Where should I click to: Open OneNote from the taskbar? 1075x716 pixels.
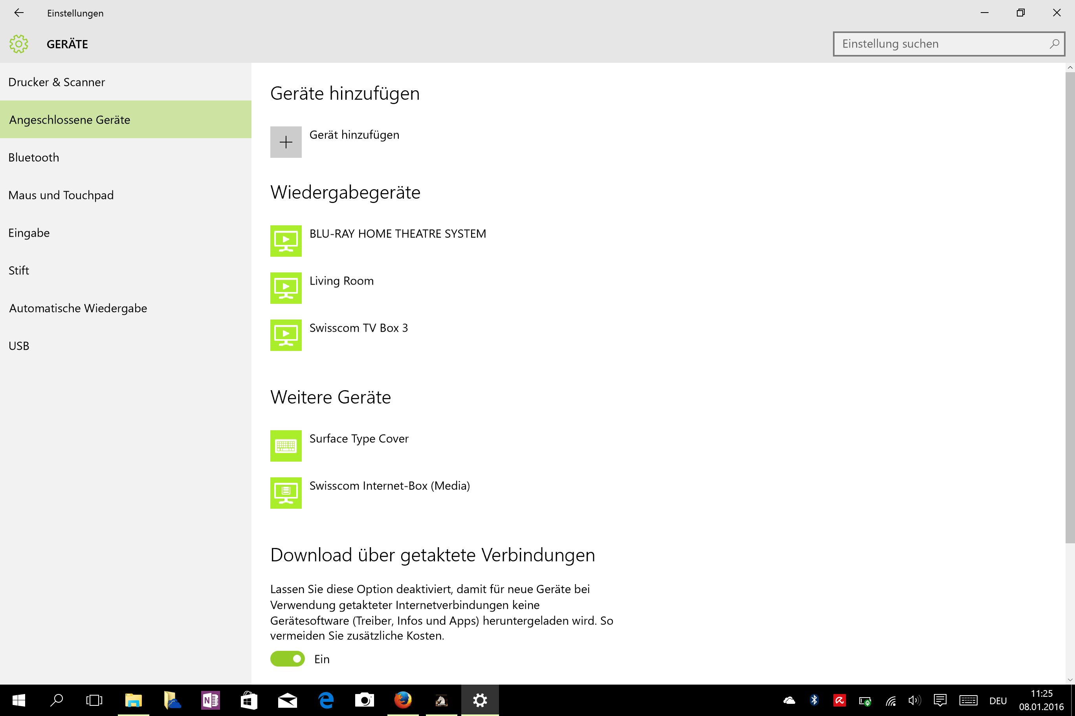coord(210,700)
